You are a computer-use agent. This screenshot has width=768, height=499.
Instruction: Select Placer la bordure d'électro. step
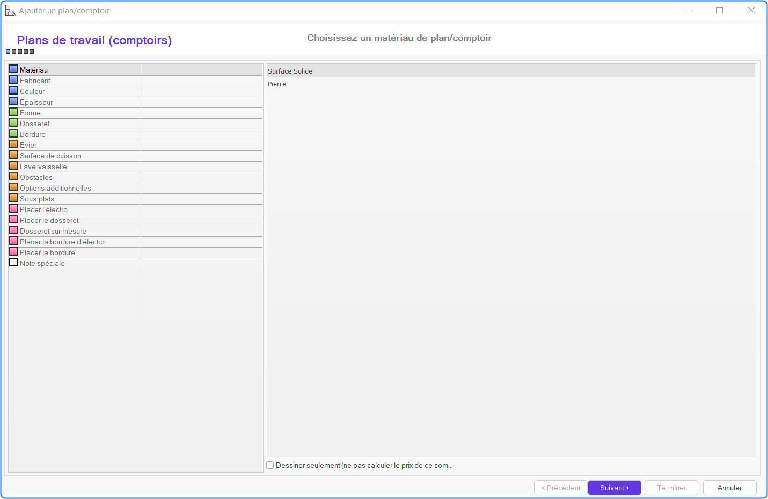coord(136,242)
